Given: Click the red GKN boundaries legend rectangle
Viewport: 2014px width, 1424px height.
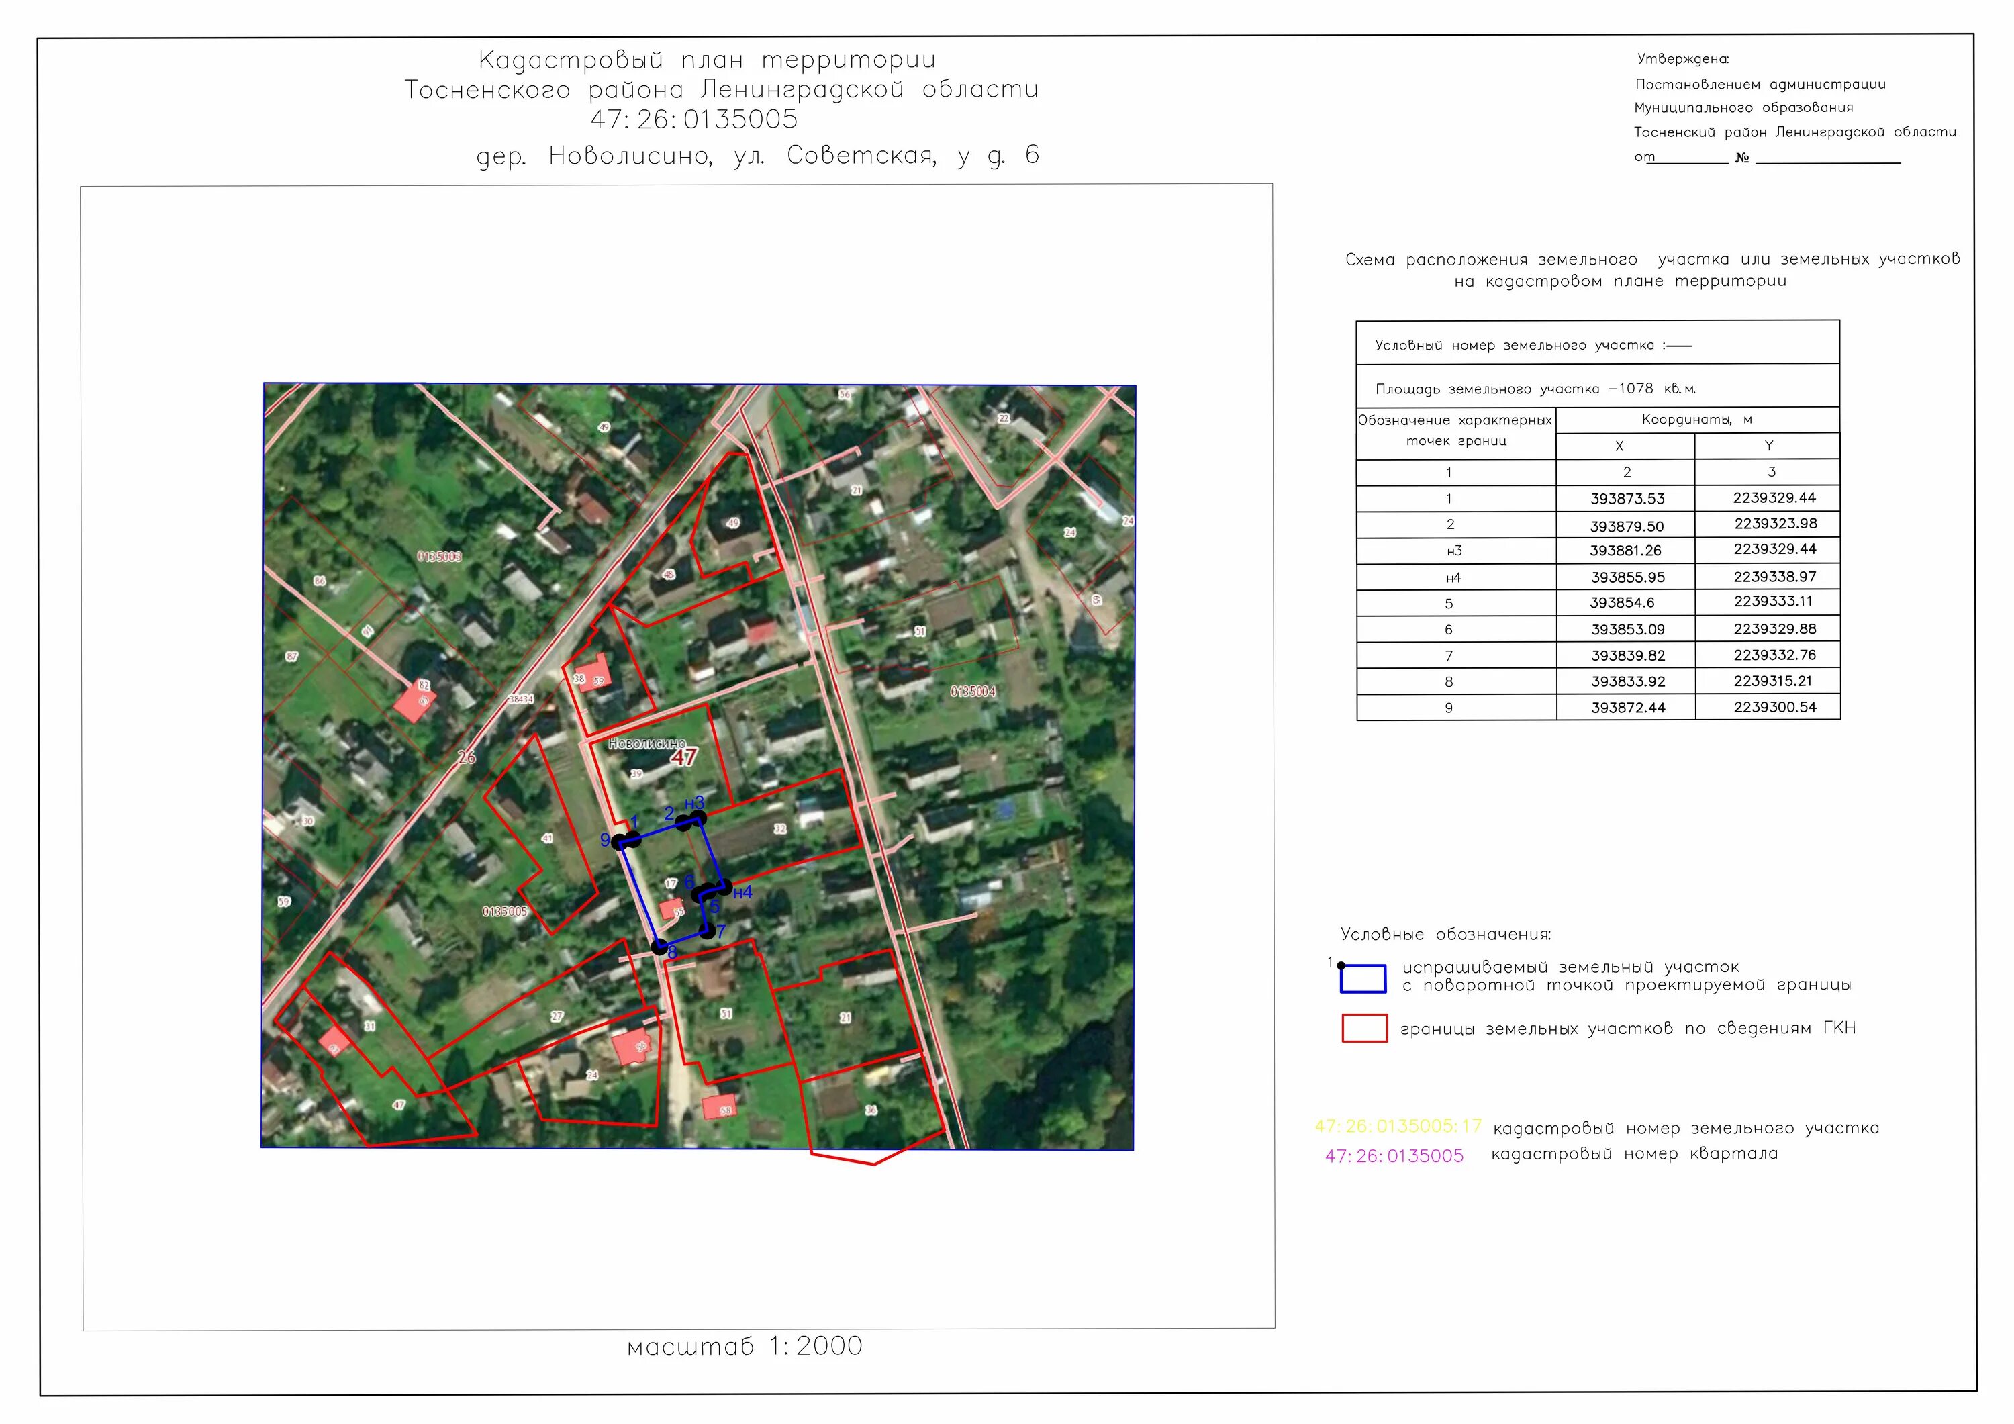Looking at the screenshot, I should tap(1364, 1027).
